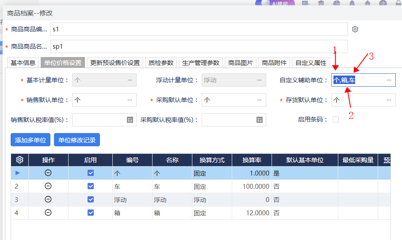The image size is (402, 240).
Task: Click 默认基本单位 column header
Action: pyautogui.click(x=305, y=160)
